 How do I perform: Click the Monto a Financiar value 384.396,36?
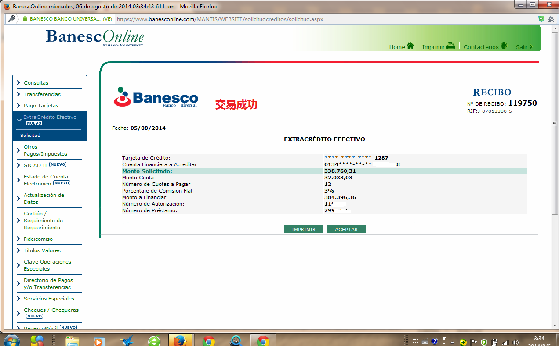coord(340,197)
